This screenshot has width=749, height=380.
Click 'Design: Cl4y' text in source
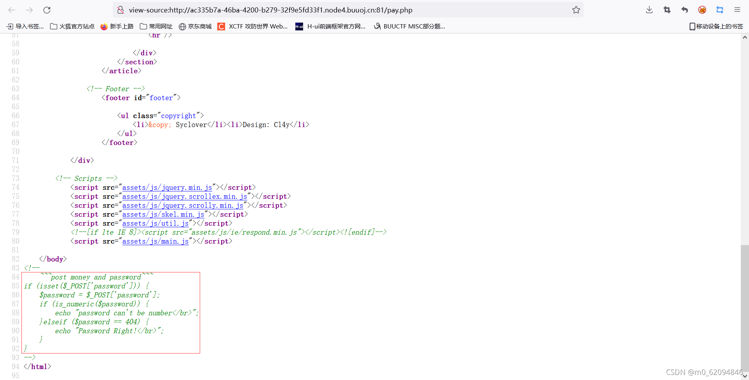pyautogui.click(x=266, y=125)
